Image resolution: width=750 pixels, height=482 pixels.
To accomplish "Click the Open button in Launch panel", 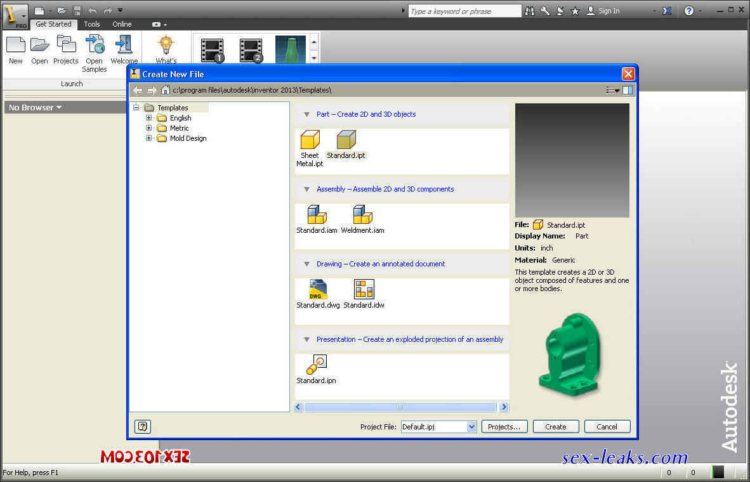I will pyautogui.click(x=40, y=49).
